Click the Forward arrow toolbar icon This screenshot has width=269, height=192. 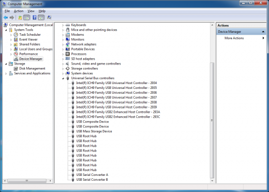[x=12, y=18]
